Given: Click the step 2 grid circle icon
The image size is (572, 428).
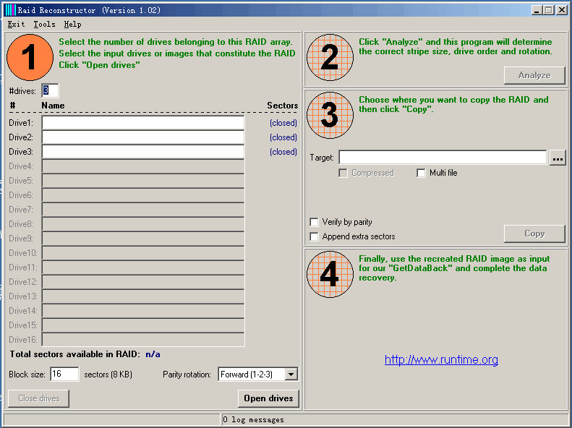Looking at the screenshot, I should click(x=330, y=57).
